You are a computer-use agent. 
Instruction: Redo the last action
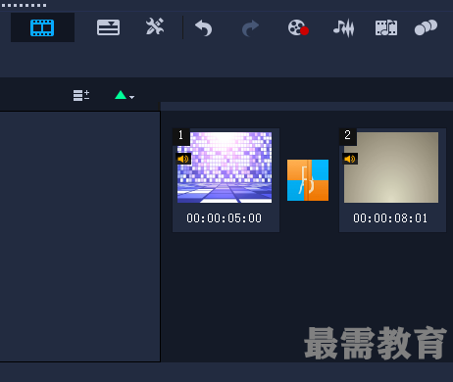coord(250,28)
